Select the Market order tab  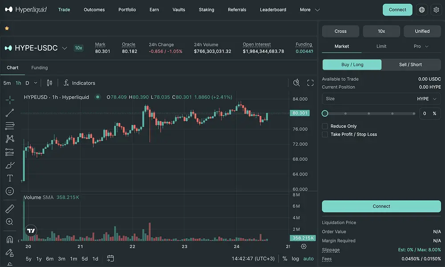(342, 46)
